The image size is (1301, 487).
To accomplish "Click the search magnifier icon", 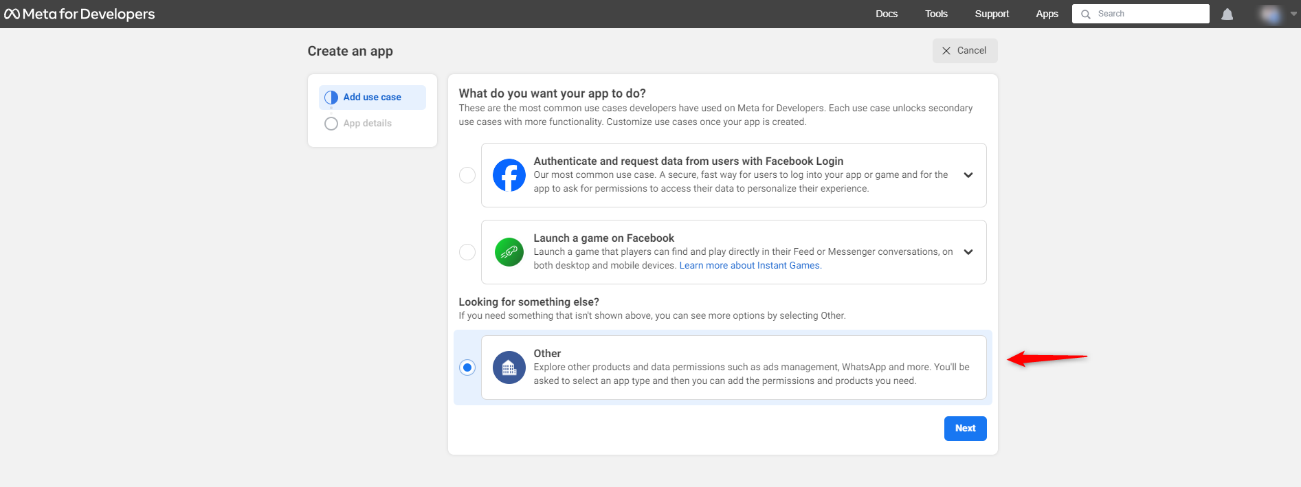I will coord(1086,14).
